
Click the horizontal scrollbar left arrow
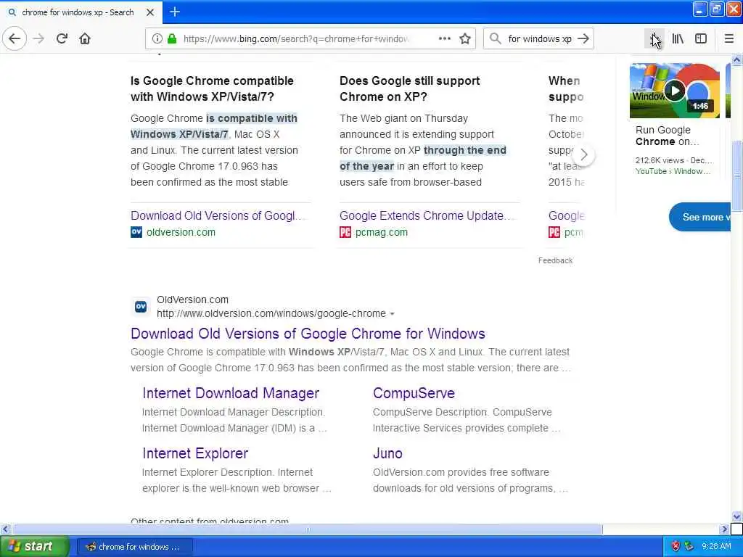tap(5, 529)
